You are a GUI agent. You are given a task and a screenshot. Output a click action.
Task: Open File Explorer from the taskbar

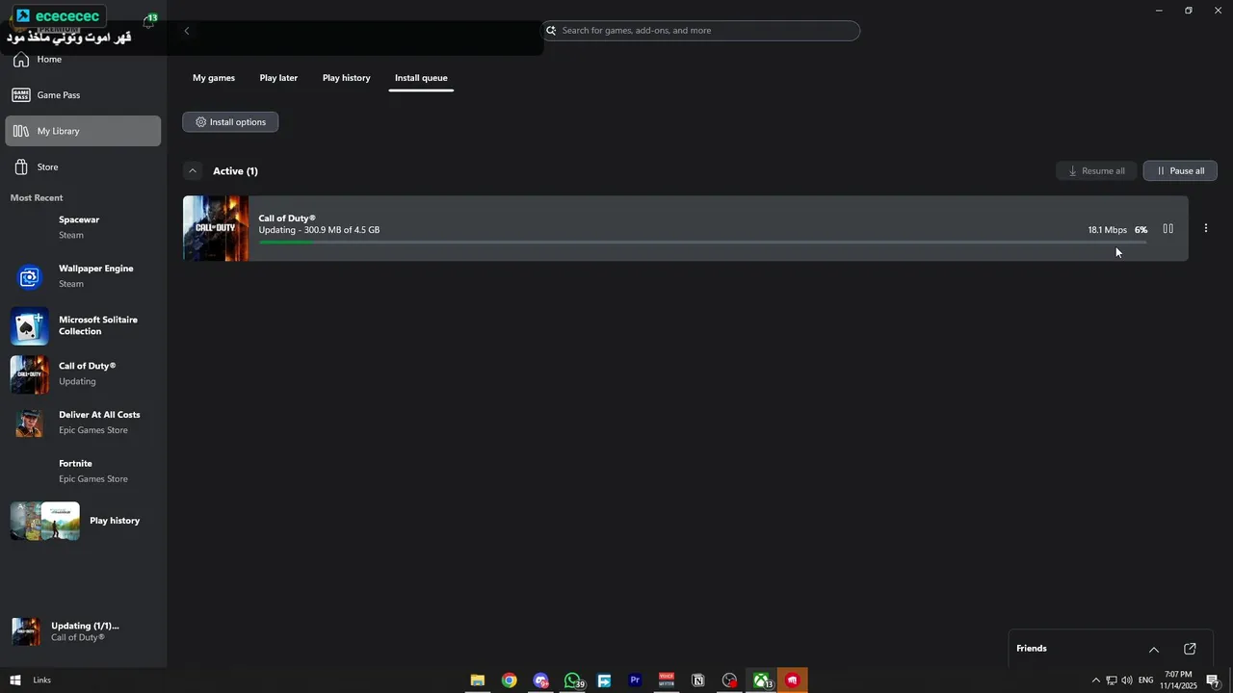point(477,680)
